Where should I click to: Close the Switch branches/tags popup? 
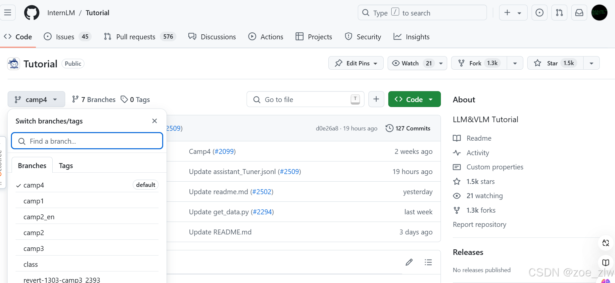pos(154,121)
